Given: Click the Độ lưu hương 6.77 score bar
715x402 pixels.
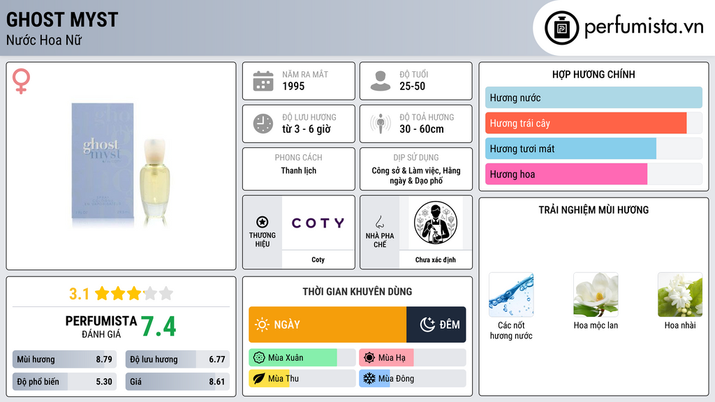Looking at the screenshot, I should click(177, 359).
